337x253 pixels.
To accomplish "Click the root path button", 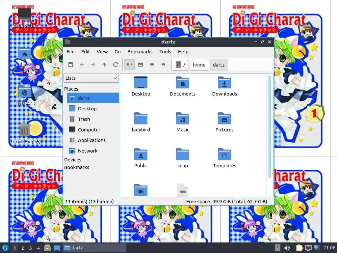I will click(180, 65).
